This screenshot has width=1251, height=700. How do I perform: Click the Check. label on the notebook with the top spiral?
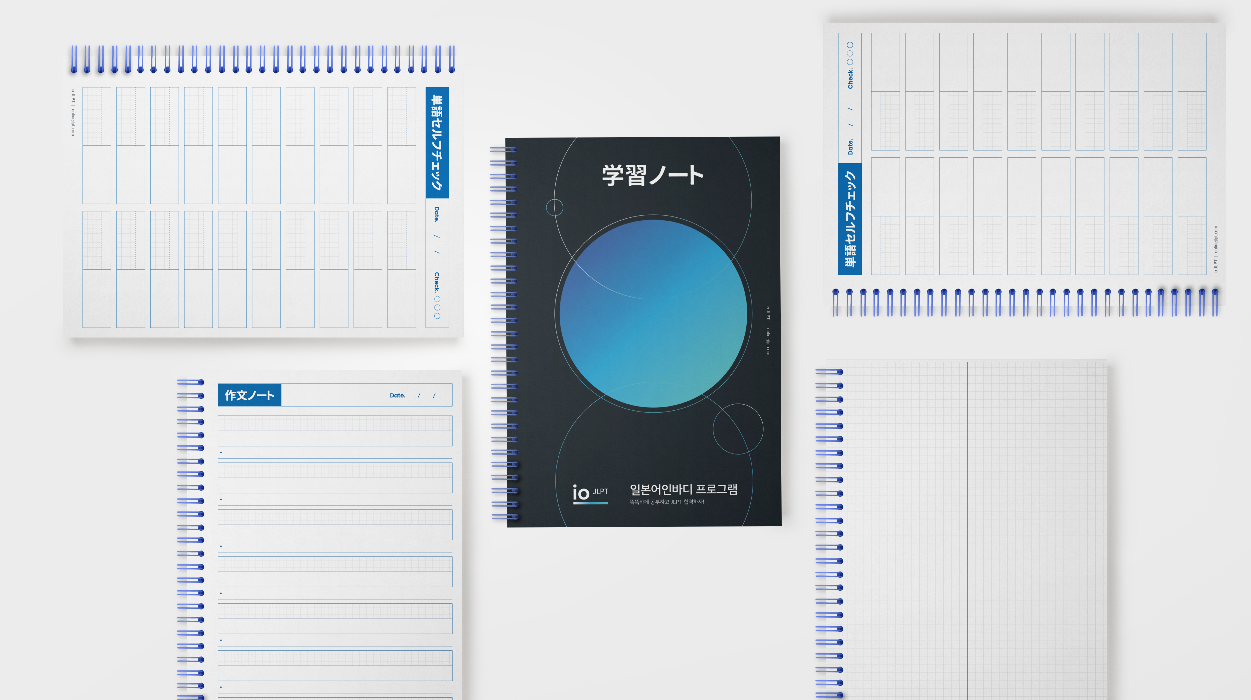point(437,282)
